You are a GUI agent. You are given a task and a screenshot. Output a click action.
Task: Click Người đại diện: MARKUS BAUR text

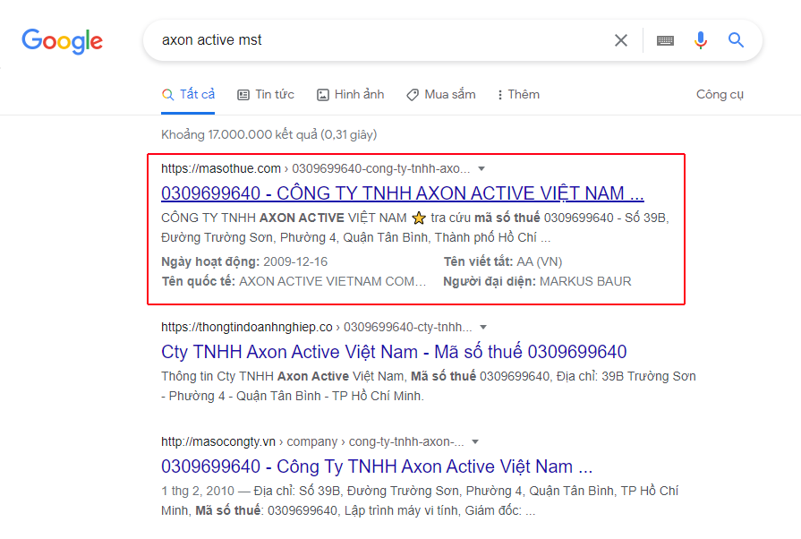(537, 281)
